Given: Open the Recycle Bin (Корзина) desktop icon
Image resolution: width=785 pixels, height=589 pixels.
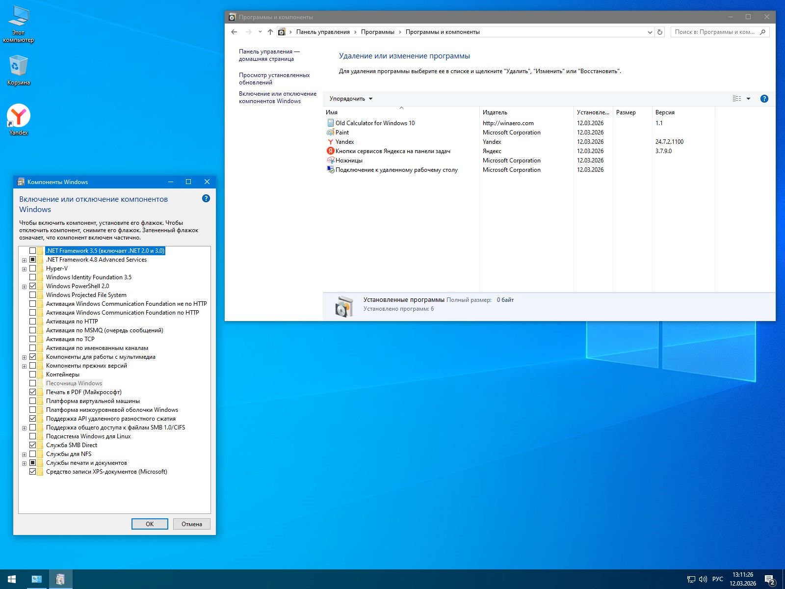Looking at the screenshot, I should (19, 66).
